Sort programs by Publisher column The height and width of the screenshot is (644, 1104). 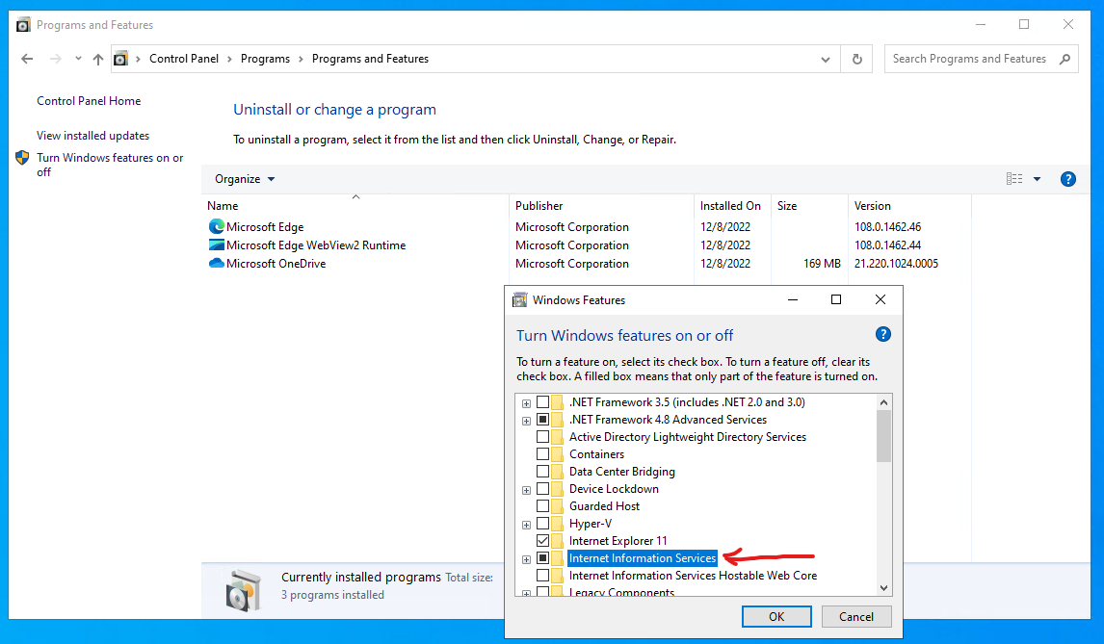600,205
